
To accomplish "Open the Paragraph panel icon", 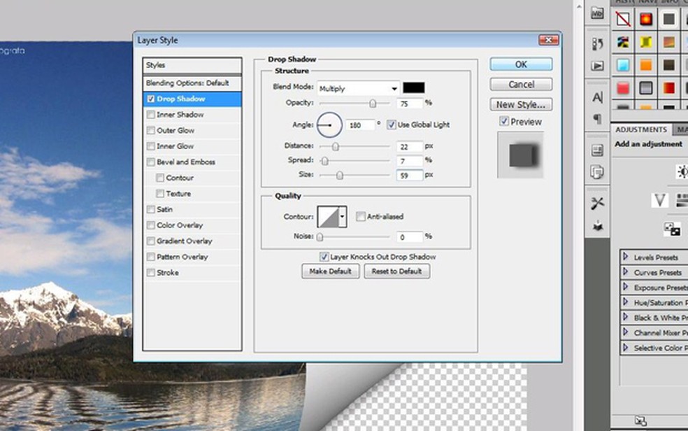I will tap(597, 118).
